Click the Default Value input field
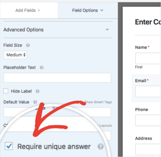 57,112
